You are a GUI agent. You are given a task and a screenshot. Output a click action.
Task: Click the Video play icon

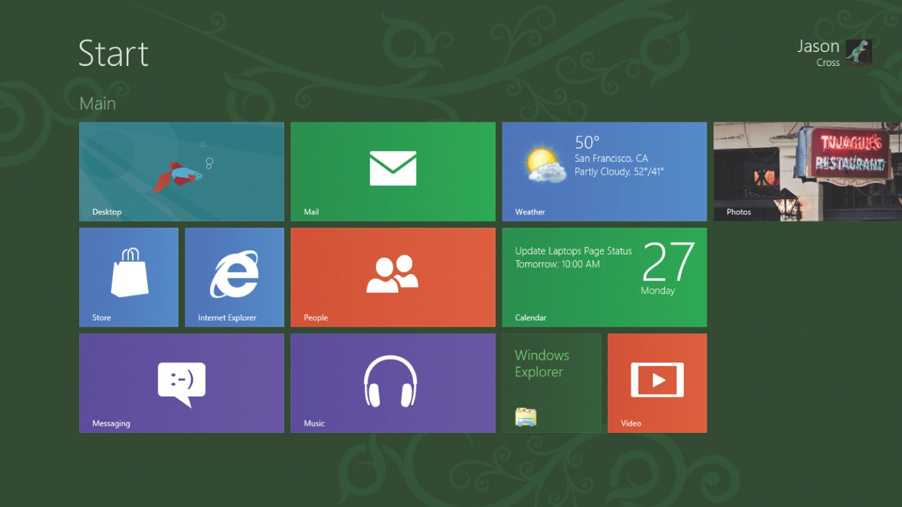coord(657,380)
